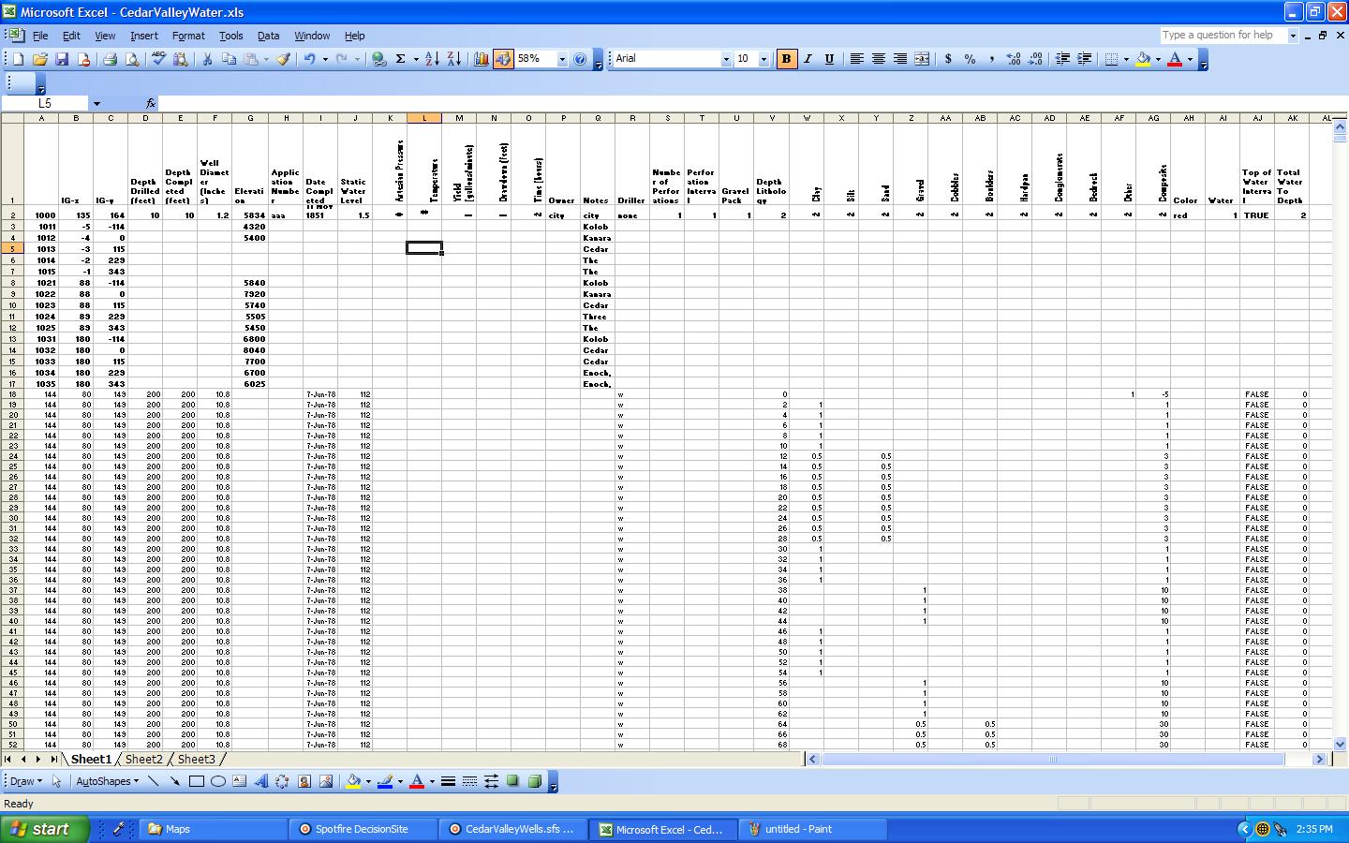
Task: Apply Percent Style formatting
Action: pyautogui.click(x=970, y=59)
